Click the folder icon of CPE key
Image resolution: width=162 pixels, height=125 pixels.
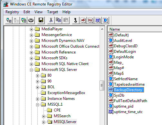pos(50,110)
